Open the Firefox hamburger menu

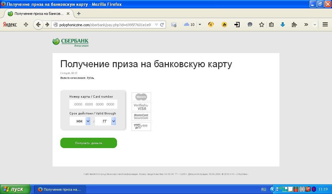pos(325,25)
